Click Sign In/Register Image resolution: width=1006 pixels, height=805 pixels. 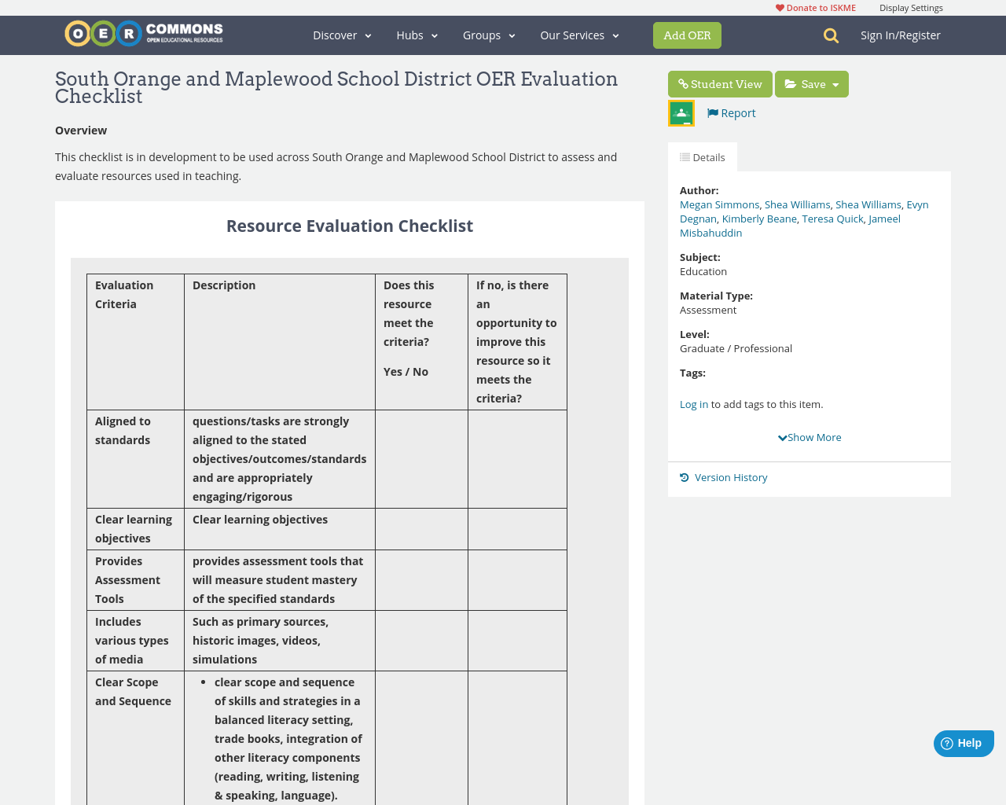click(900, 35)
